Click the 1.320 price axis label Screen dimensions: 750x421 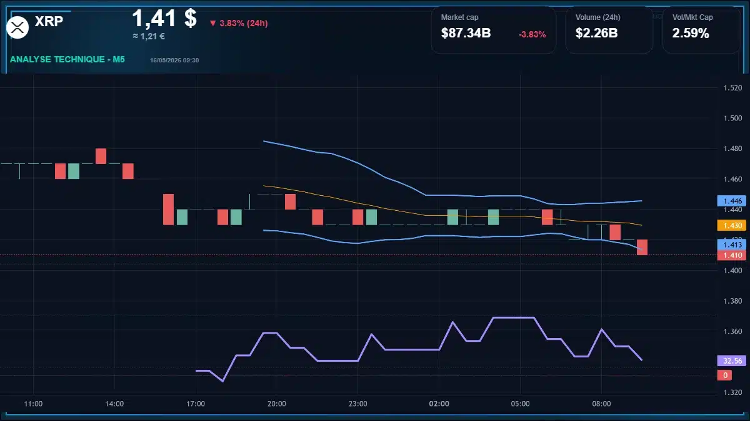(732, 392)
